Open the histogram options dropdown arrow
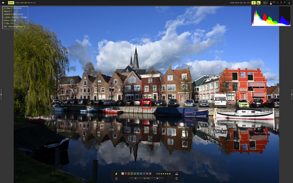293x183 pixels. pyautogui.click(x=261, y=3)
